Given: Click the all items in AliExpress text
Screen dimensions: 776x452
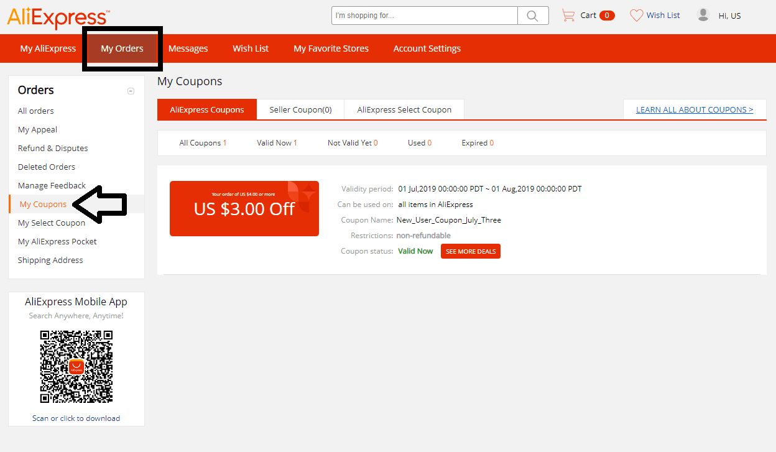Looking at the screenshot, I should point(436,205).
